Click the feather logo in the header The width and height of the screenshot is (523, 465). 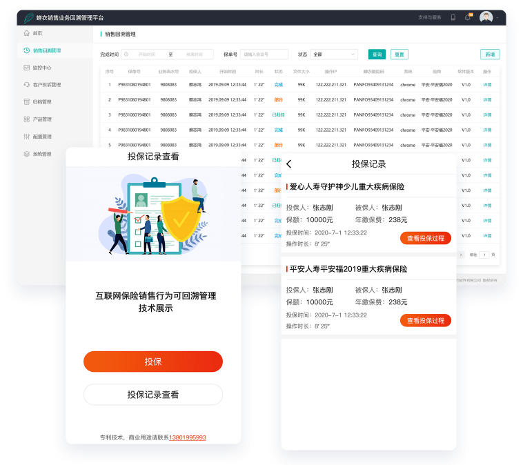[x=29, y=18]
